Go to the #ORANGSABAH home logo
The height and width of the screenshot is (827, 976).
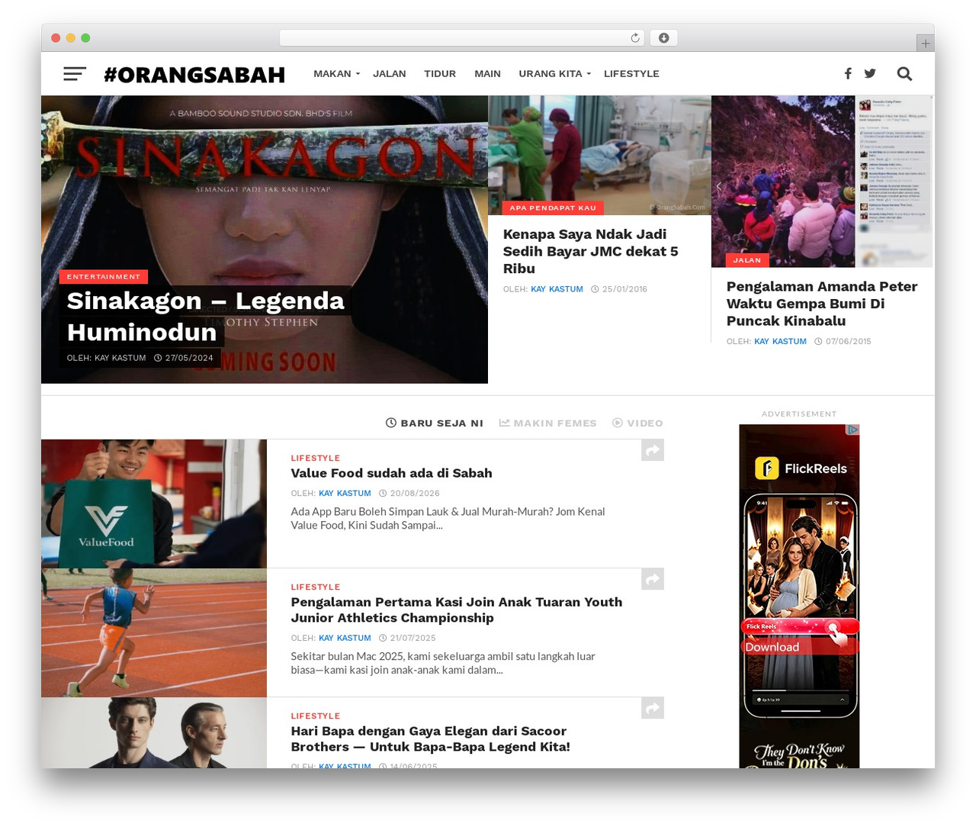(x=194, y=74)
